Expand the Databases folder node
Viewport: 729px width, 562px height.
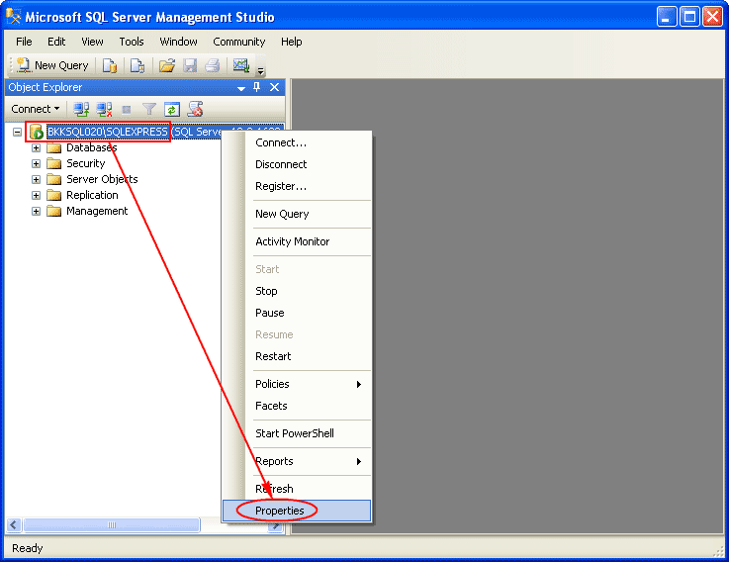(36, 148)
